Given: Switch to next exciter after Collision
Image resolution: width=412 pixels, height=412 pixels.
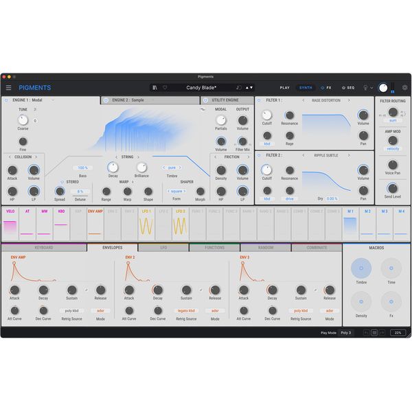Looking at the screenshot, I should click(36, 157).
